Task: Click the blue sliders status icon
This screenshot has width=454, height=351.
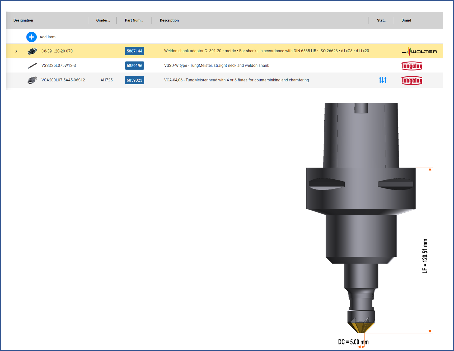Action: pyautogui.click(x=382, y=80)
